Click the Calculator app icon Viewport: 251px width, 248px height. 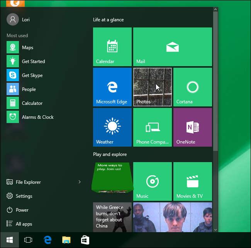coord(13,103)
